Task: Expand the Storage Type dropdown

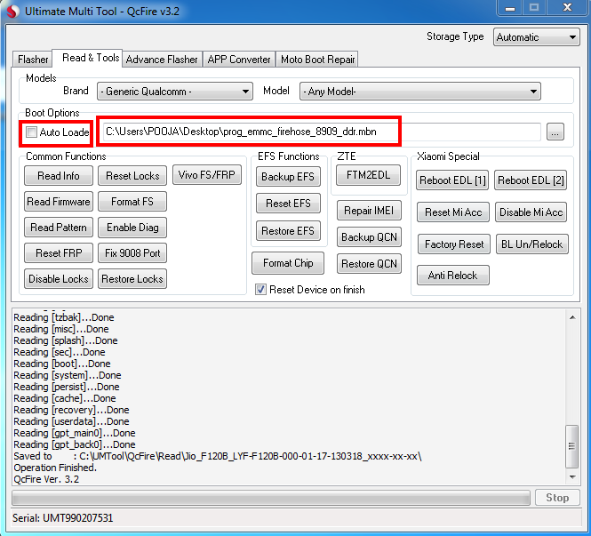Action: click(x=537, y=37)
